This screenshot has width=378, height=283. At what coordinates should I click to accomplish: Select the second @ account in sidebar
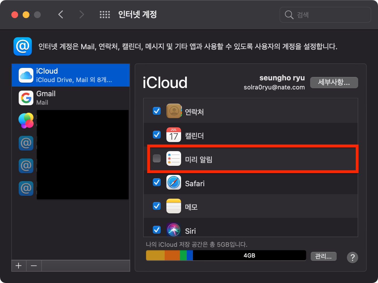click(x=26, y=166)
